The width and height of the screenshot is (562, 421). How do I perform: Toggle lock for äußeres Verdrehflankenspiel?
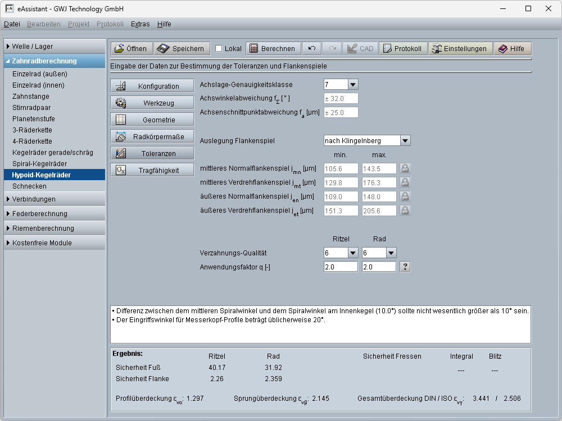pos(405,211)
